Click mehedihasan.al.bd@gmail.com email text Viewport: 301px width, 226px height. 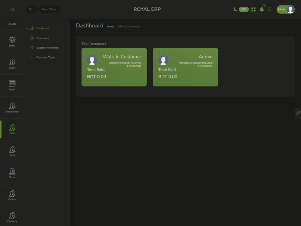(195, 63)
